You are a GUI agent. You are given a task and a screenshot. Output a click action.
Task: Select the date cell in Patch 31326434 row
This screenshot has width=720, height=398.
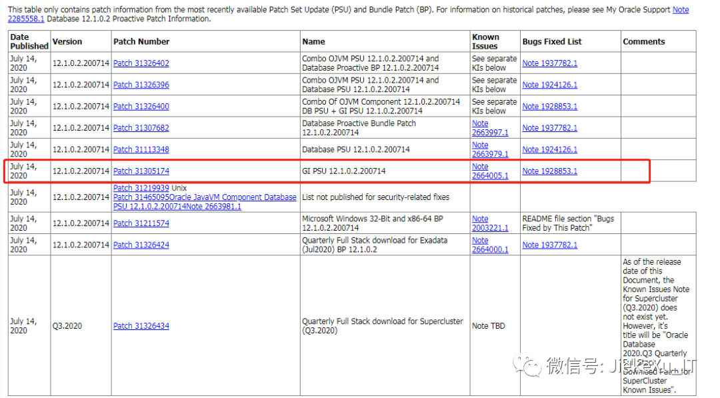[29, 326]
